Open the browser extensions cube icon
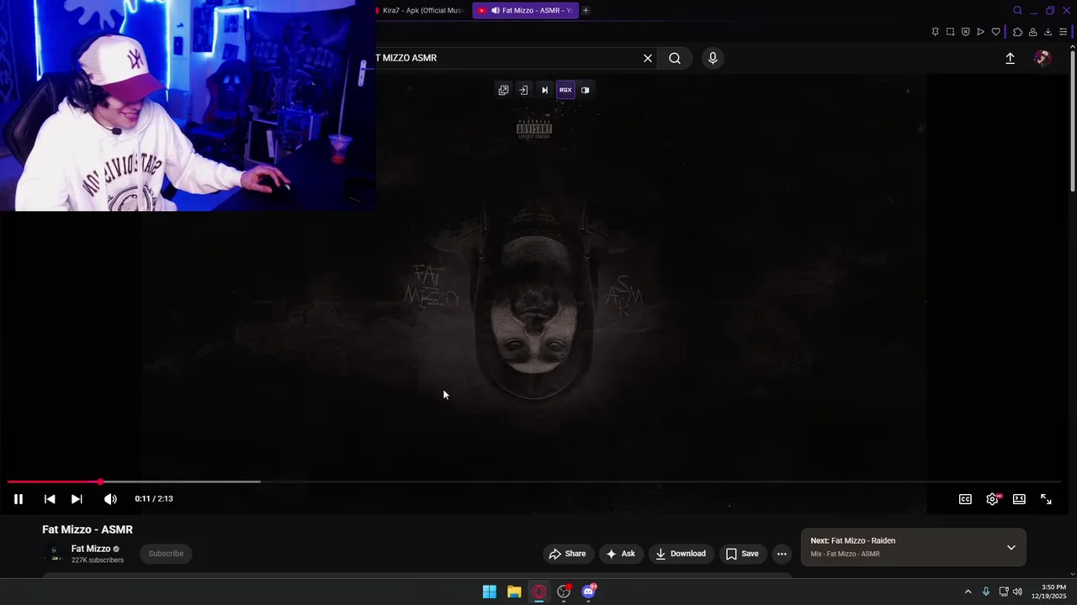 click(1017, 32)
